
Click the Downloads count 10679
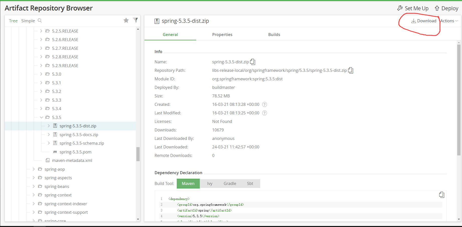coord(218,130)
